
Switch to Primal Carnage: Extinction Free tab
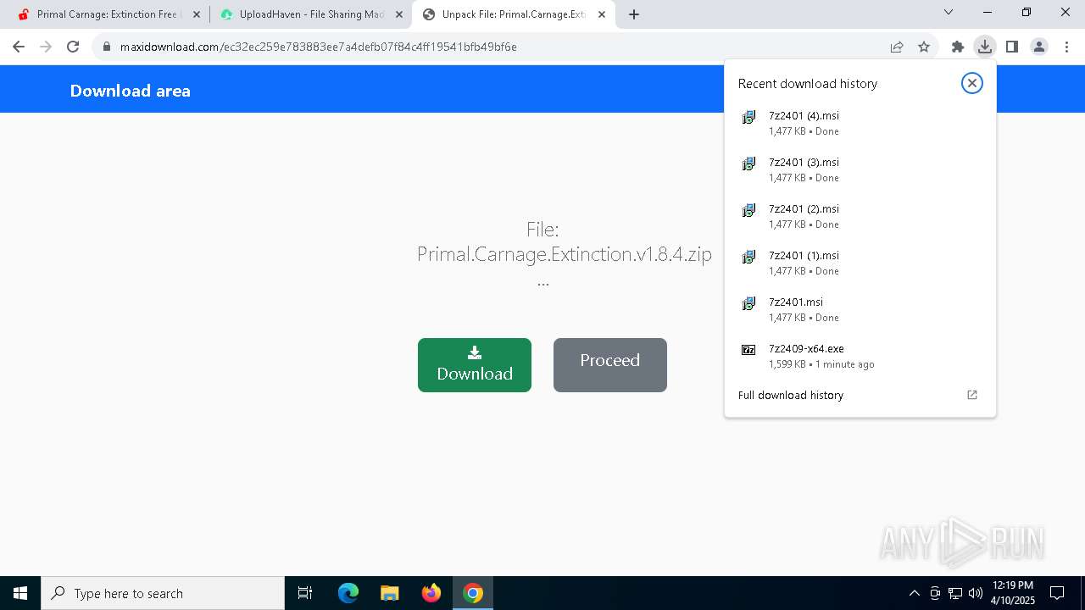107,14
